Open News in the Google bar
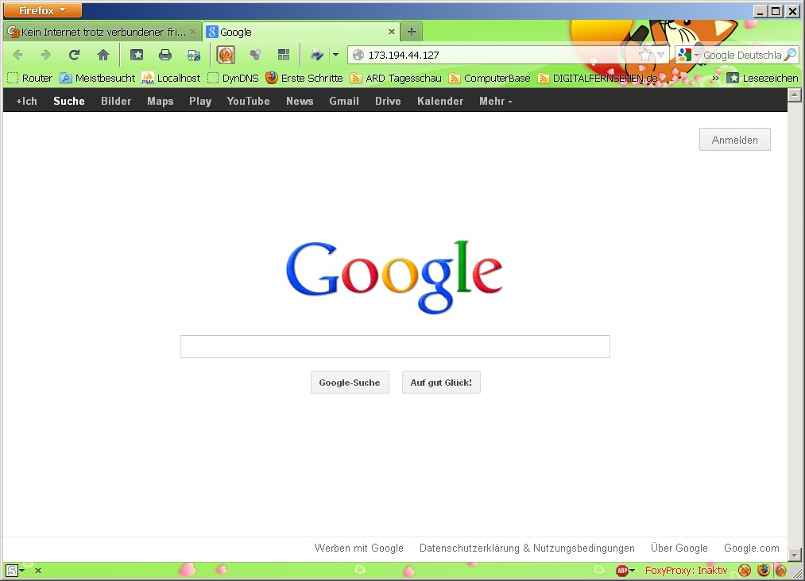The image size is (805, 581). tap(300, 101)
